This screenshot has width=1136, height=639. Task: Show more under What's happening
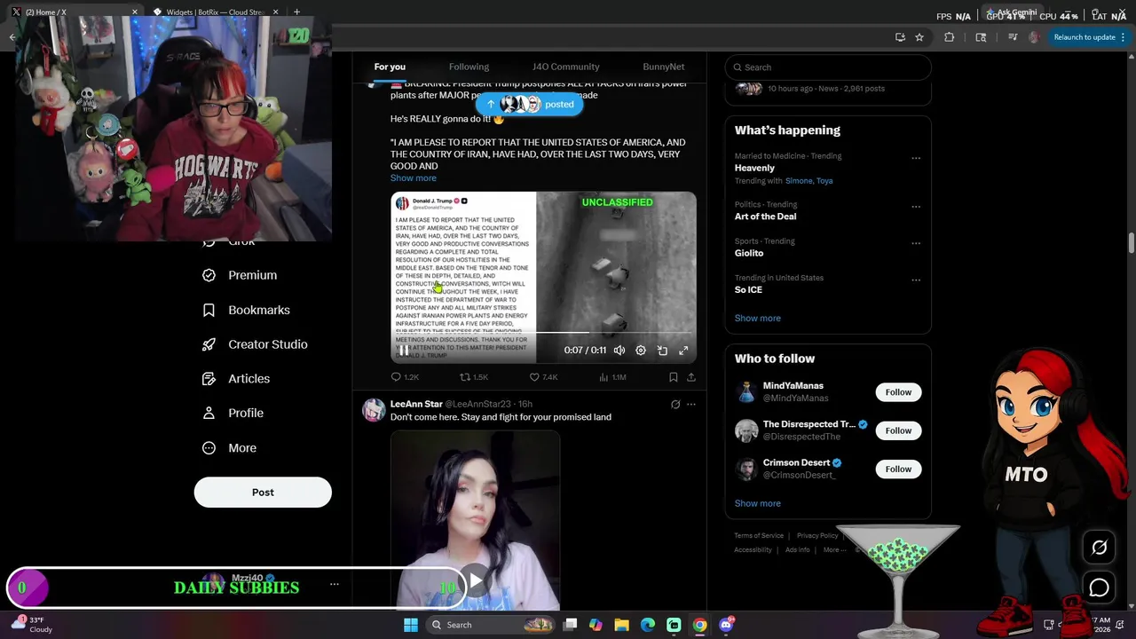click(757, 319)
